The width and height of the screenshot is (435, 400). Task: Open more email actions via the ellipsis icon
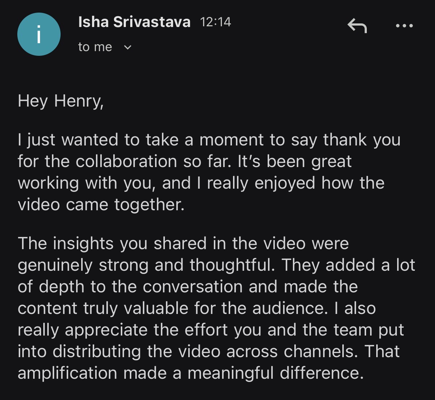[404, 26]
